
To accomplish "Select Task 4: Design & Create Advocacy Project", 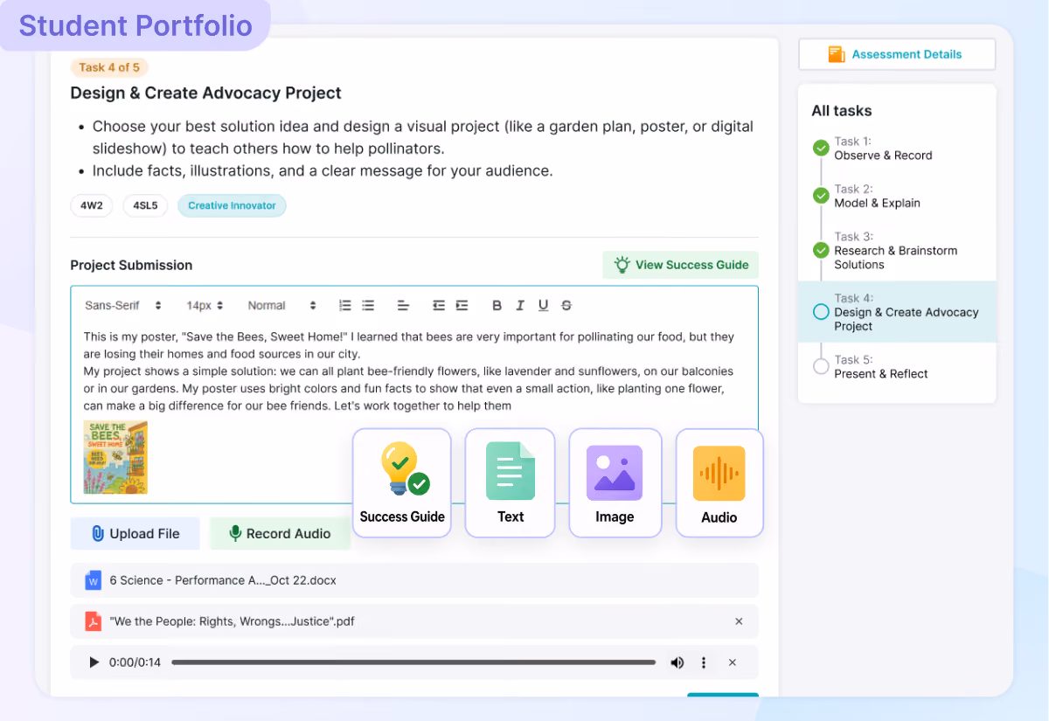I will click(x=897, y=312).
